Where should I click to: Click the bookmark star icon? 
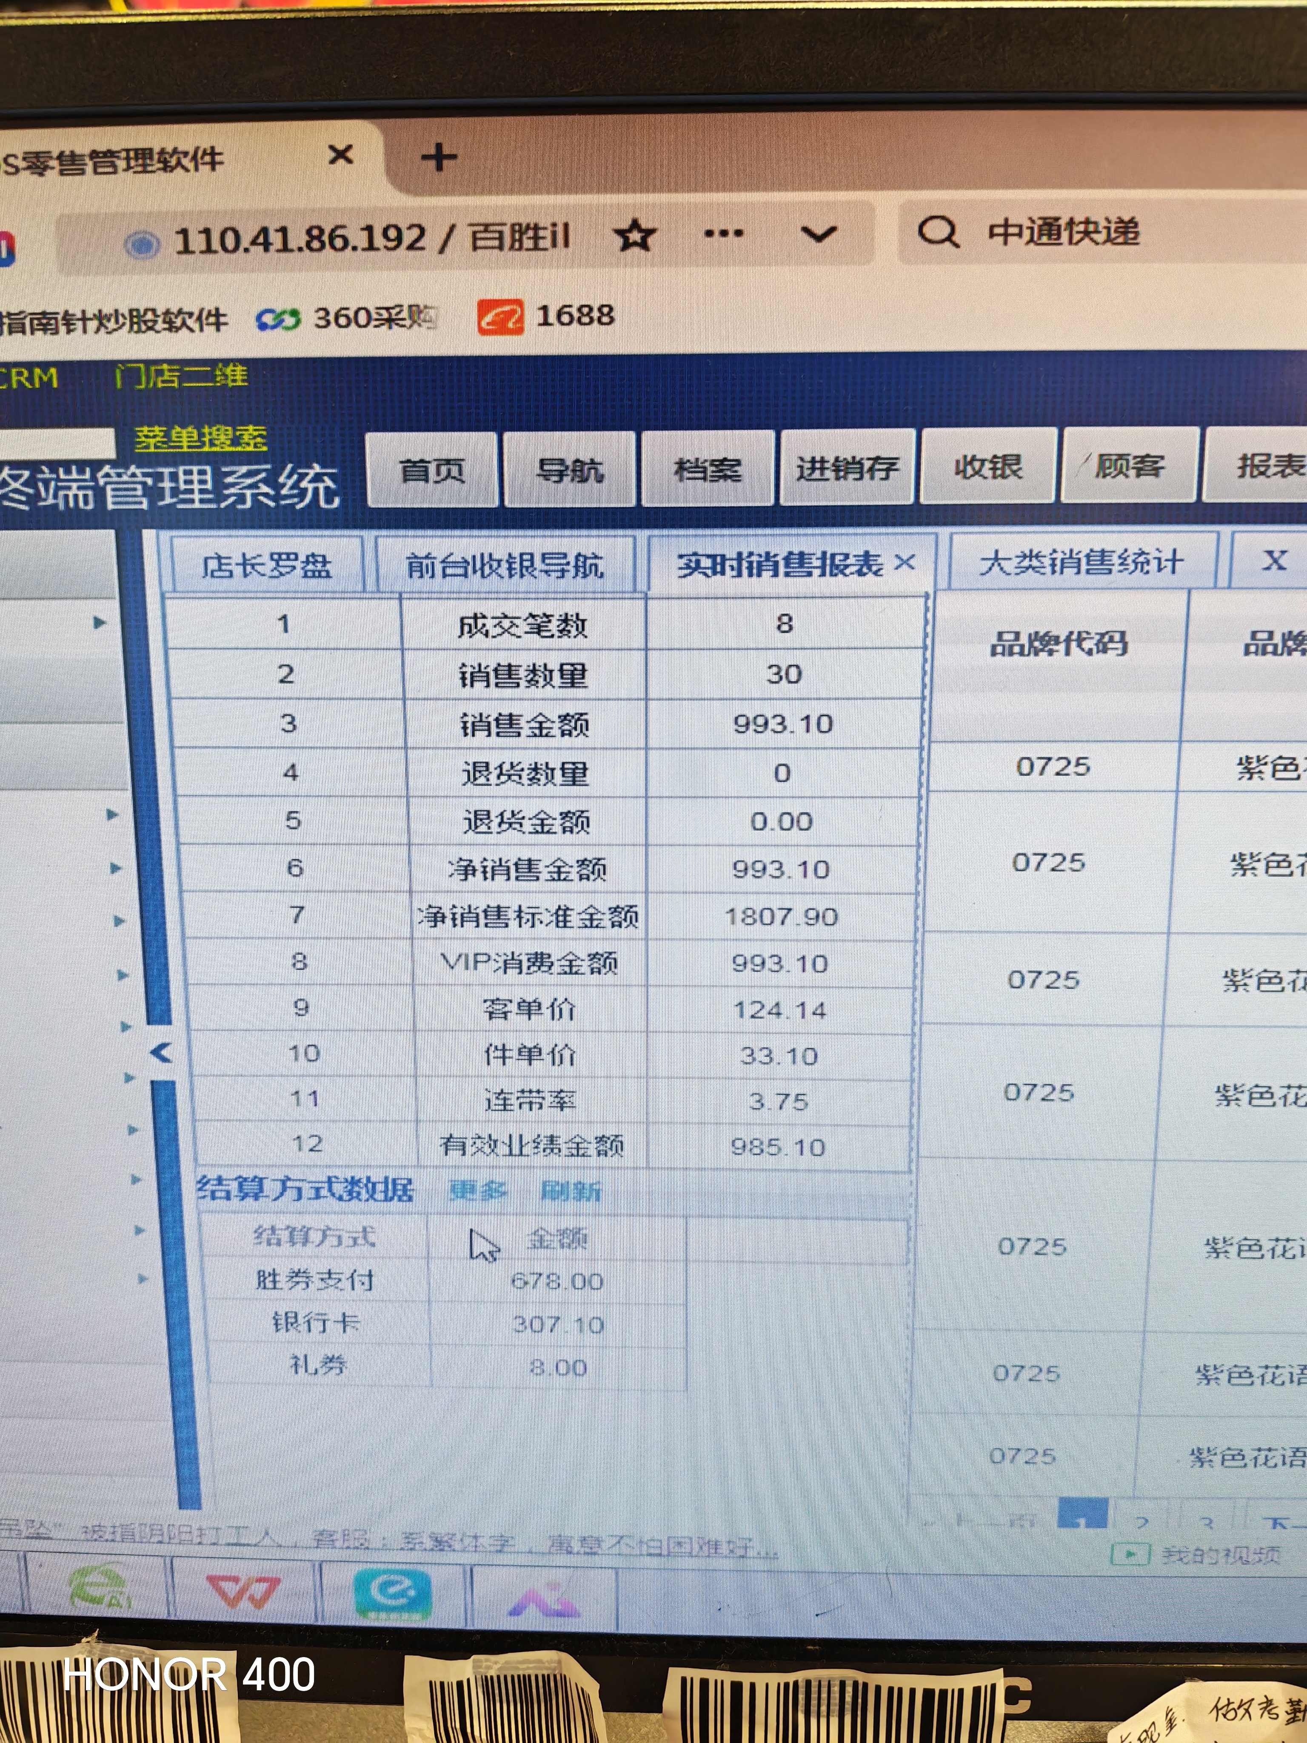click(x=635, y=235)
